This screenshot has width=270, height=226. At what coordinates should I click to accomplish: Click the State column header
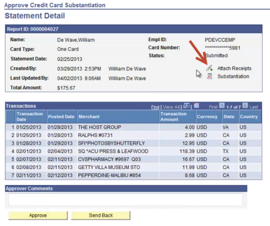228,116
